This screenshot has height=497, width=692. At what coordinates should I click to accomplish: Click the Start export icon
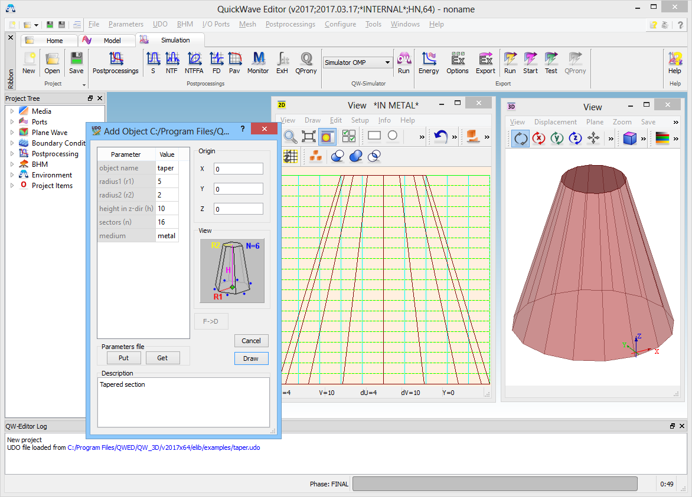530,62
